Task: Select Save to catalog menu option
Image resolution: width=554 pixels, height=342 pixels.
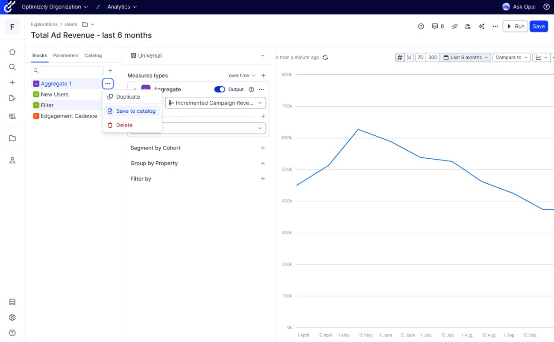Action: pos(135,111)
